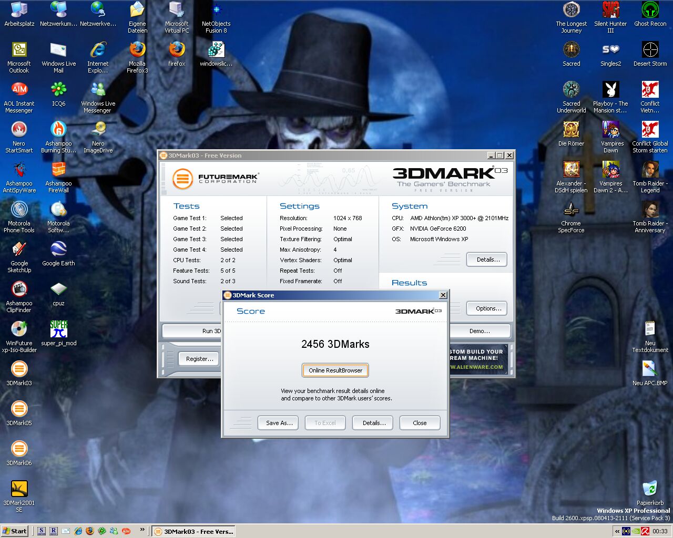673x538 pixels.
Task: Close the 3DMark Score dialog via Close button
Action: (x=420, y=423)
